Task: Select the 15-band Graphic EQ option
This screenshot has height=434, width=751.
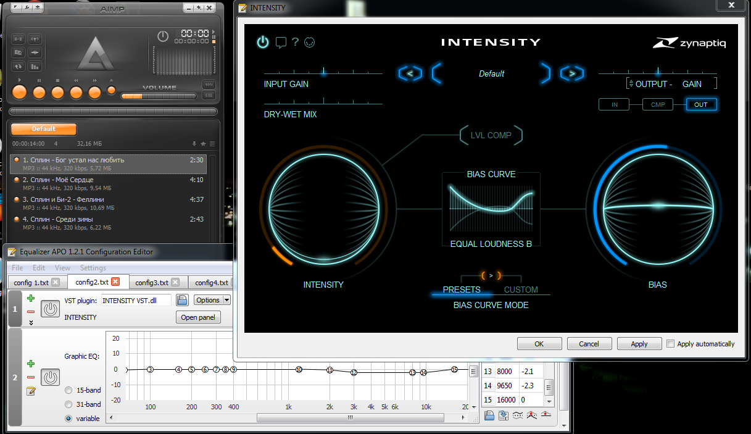Action: (x=68, y=390)
